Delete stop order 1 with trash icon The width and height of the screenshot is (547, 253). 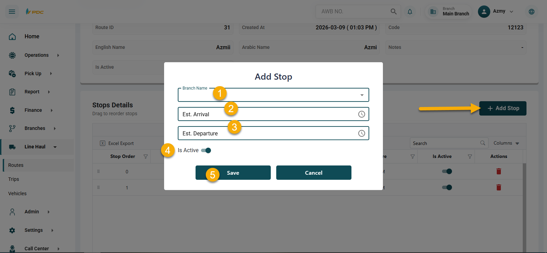tap(499, 187)
